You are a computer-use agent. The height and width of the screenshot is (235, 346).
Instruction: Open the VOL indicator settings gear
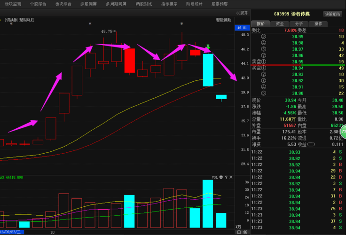[220, 177]
